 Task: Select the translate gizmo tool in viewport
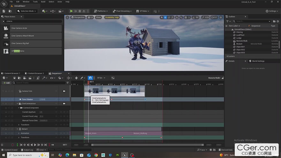(165, 17)
